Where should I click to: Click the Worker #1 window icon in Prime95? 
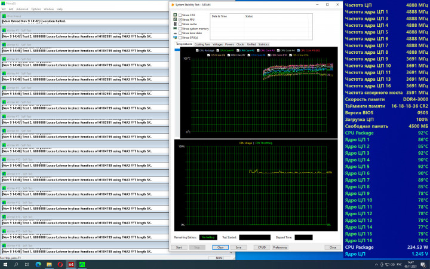click(x=4, y=30)
